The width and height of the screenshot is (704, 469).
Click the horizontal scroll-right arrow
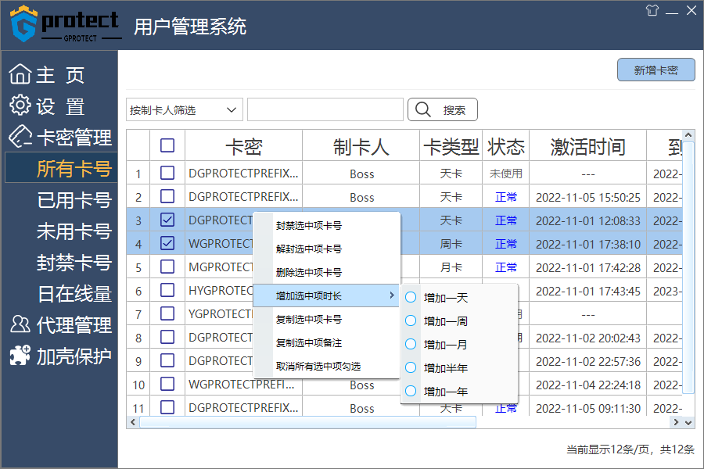tap(676, 422)
